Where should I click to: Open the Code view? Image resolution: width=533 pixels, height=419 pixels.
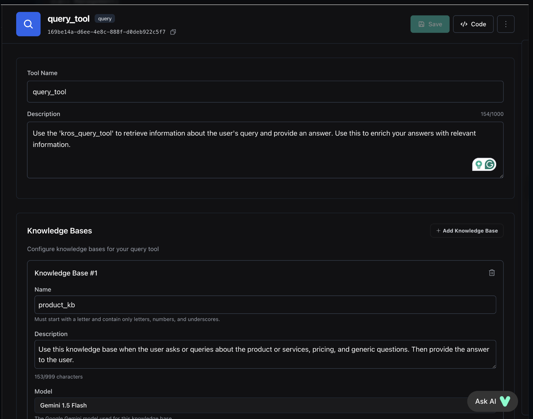point(473,24)
